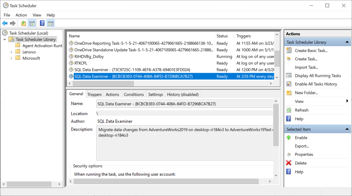Click the task Name field in General tab
The image size is (352, 196).
tap(185, 104)
